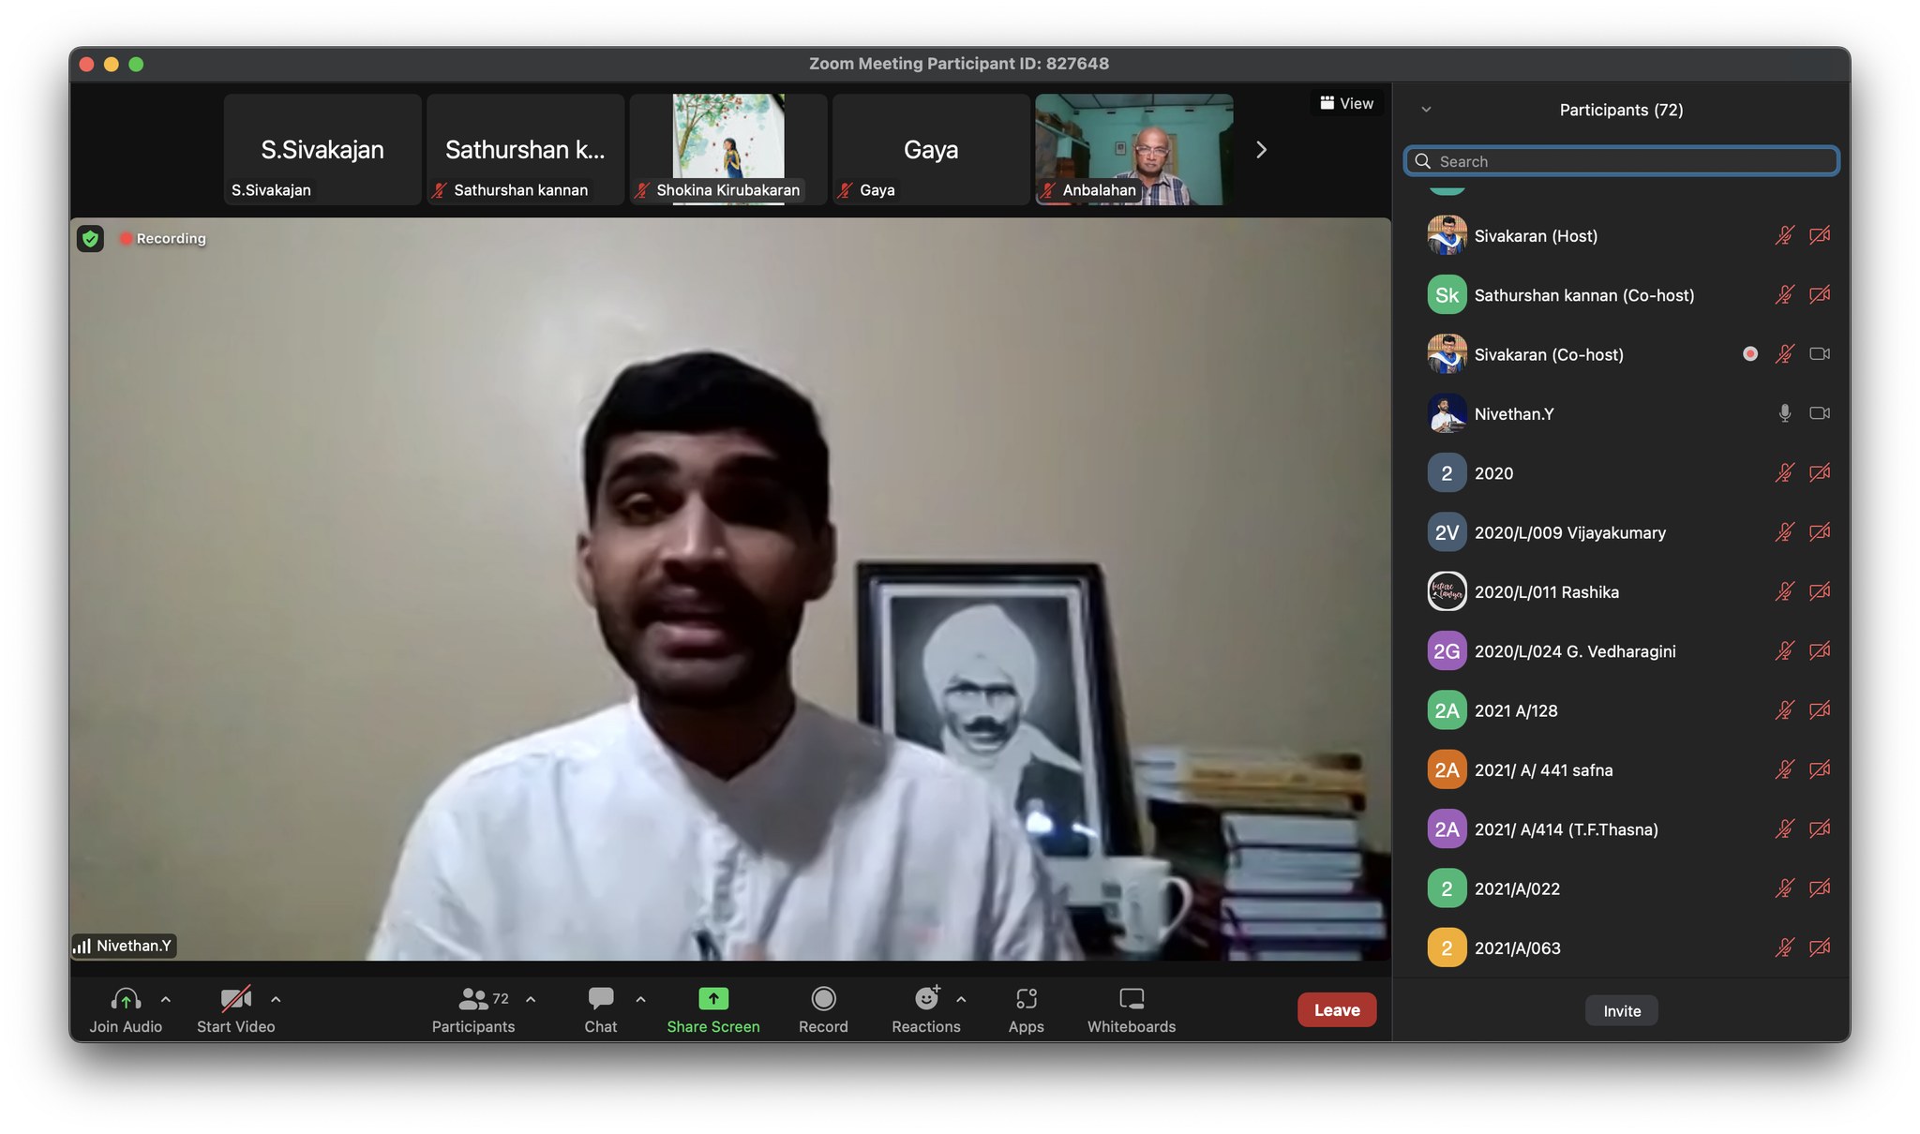Toggle microphone icon for Sivakaran (Host)
Image resolution: width=1920 pixels, height=1134 pixels.
click(x=1784, y=235)
